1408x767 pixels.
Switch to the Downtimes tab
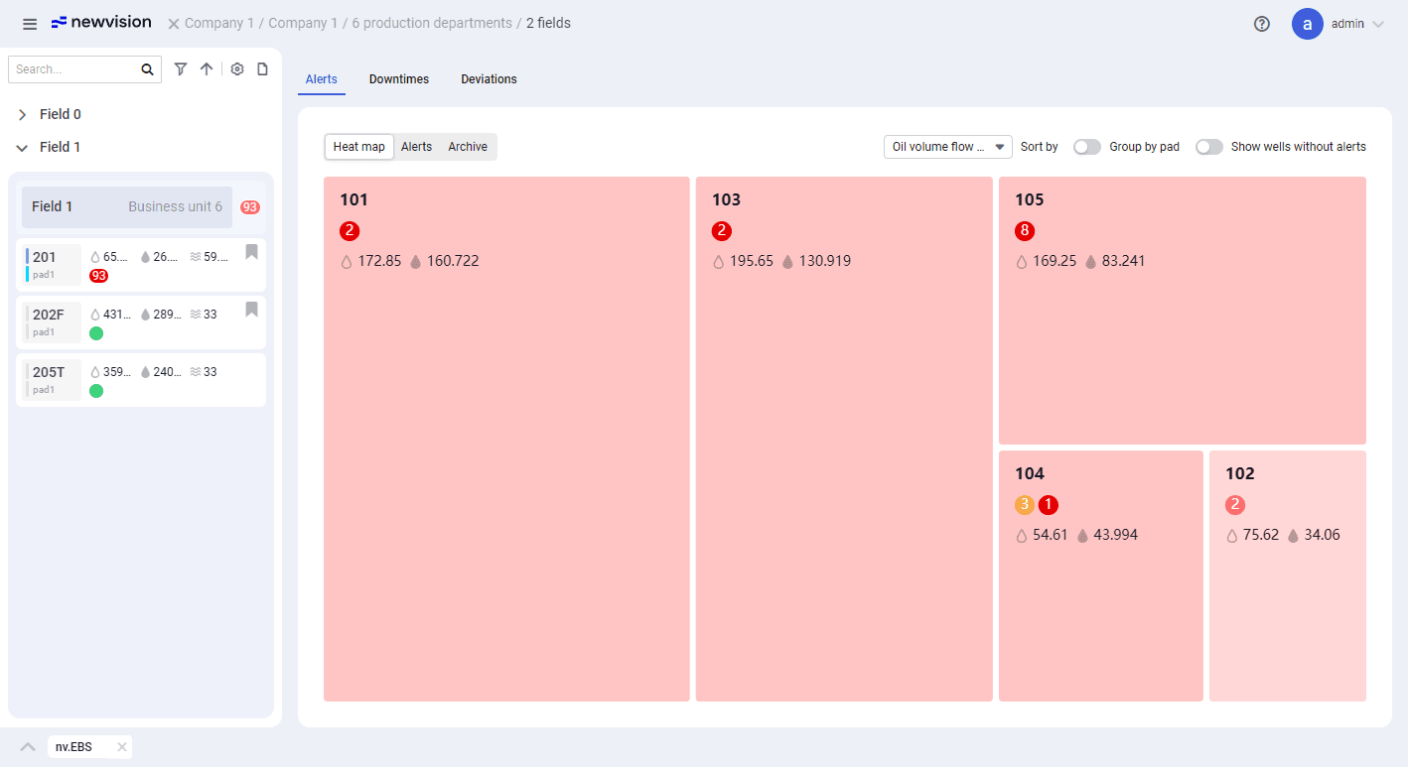[x=399, y=79]
